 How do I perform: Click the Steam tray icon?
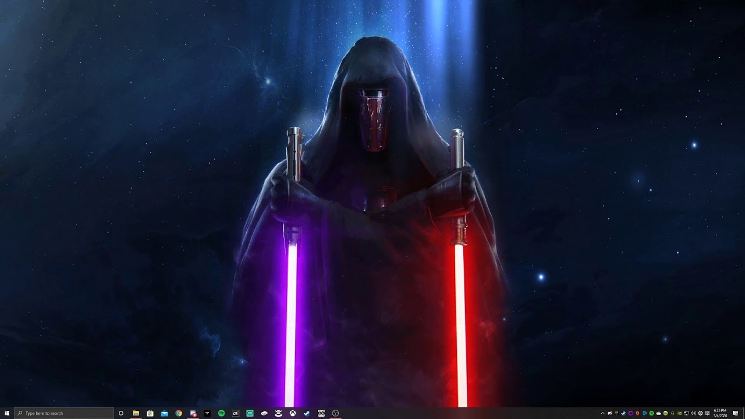coord(623,413)
